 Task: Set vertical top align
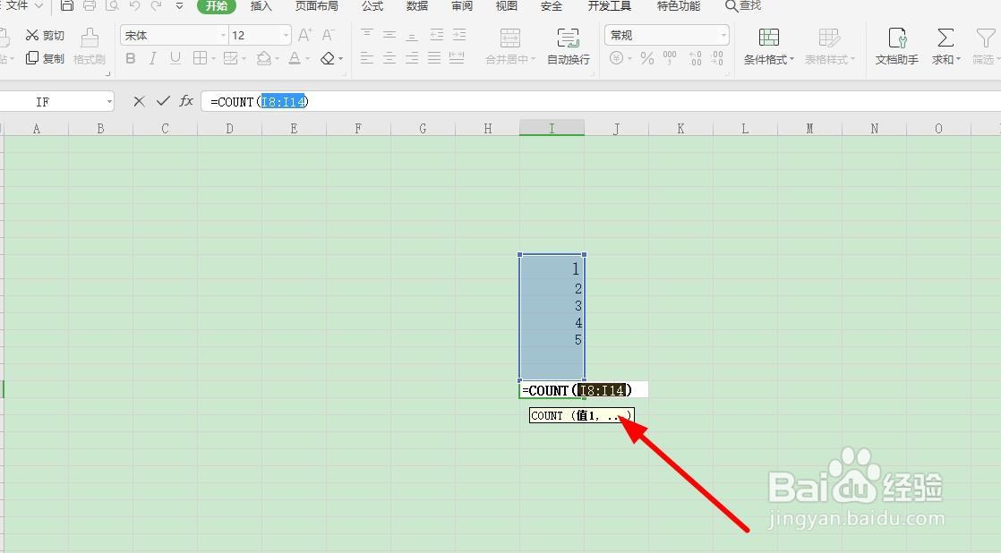pos(367,34)
